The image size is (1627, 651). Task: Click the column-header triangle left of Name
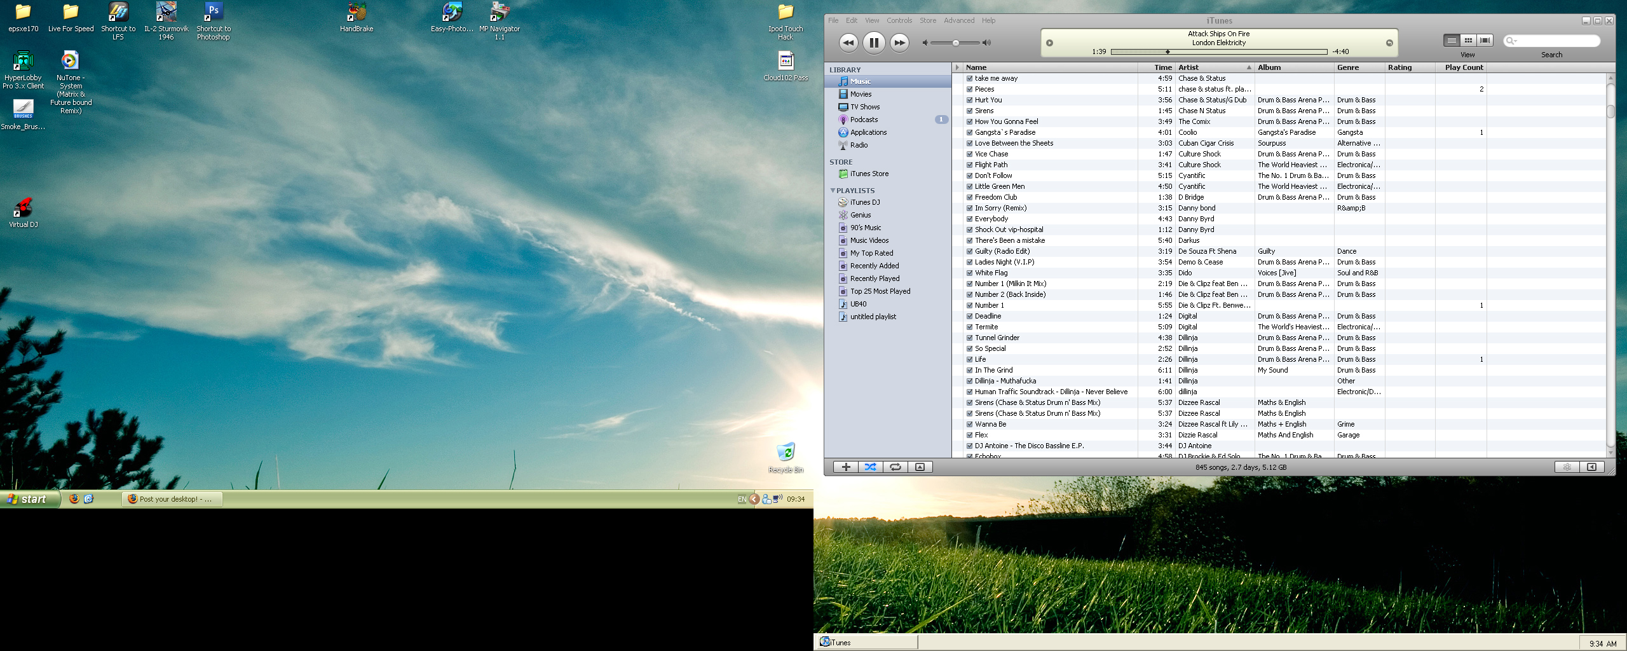pyautogui.click(x=957, y=67)
